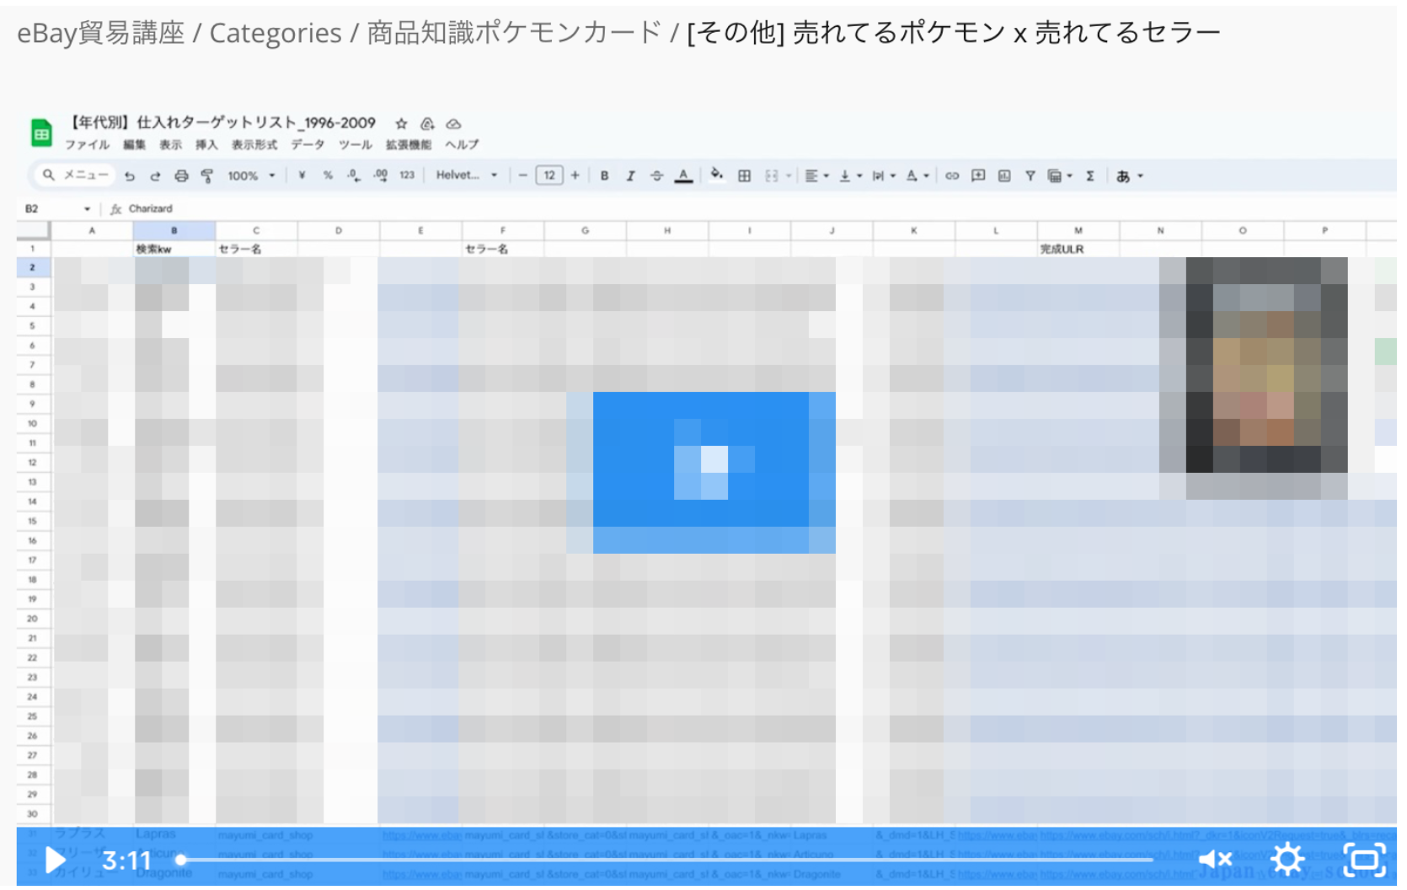Open the データ menu
The height and width of the screenshot is (890, 1407).
point(308,145)
